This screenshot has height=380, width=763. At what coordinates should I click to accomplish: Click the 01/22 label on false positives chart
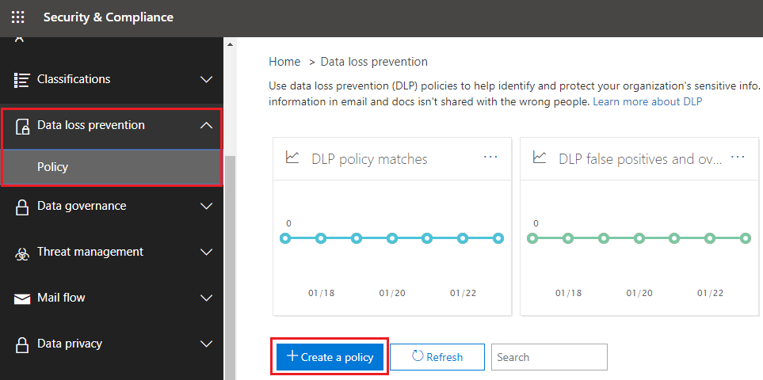710,293
